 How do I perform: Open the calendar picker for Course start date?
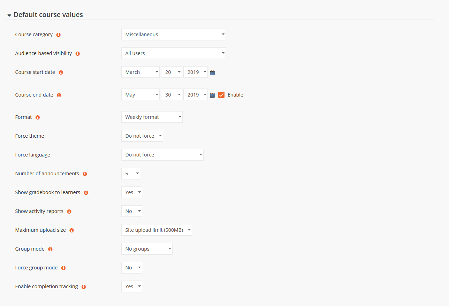click(x=212, y=72)
